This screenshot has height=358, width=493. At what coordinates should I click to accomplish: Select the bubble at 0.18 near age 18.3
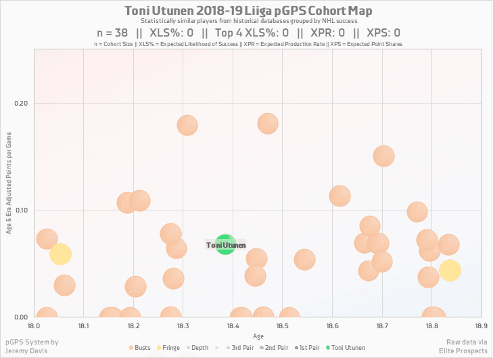(187, 125)
